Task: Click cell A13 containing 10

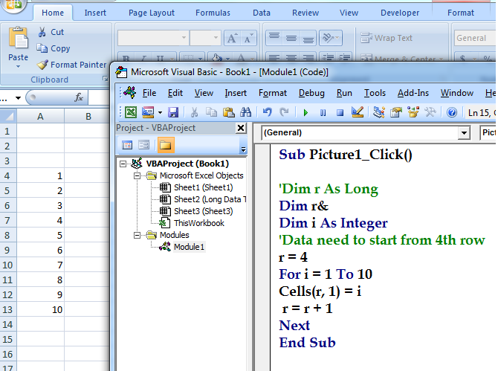Action: (x=40, y=310)
